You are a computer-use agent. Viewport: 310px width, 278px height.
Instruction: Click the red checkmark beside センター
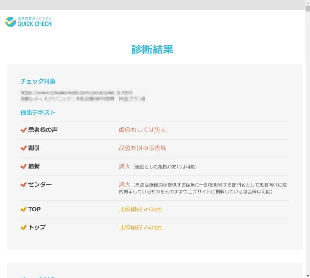pos(24,184)
